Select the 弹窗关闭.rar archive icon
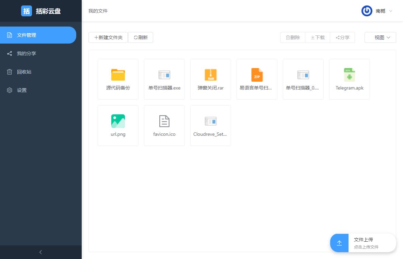This screenshot has width=403, height=259. pyautogui.click(x=210, y=75)
